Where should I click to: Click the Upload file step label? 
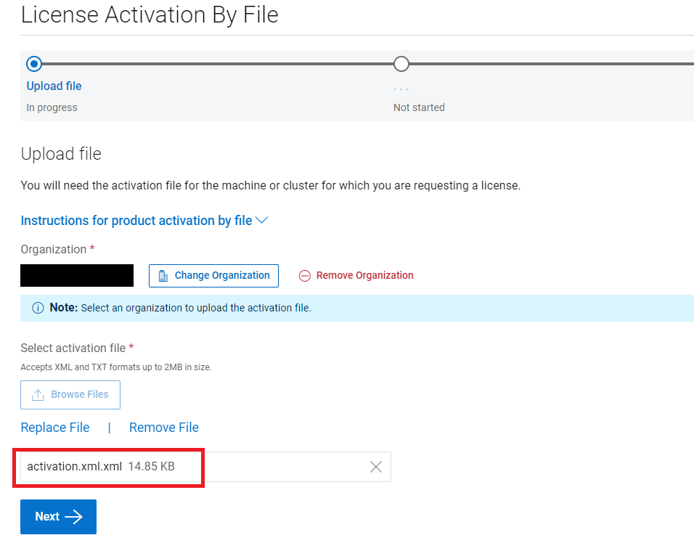click(x=54, y=86)
